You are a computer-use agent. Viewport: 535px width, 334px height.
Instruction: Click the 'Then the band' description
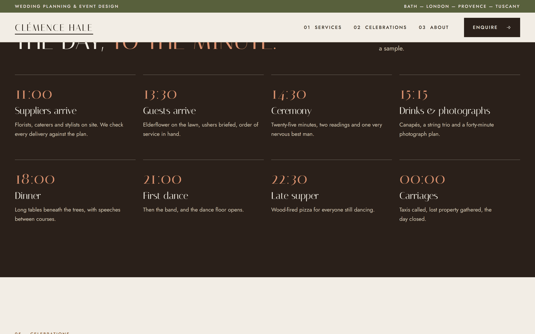(193, 210)
